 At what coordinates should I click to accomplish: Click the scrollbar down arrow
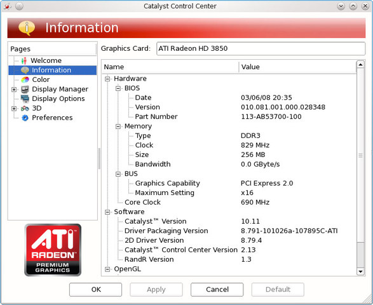(x=361, y=271)
